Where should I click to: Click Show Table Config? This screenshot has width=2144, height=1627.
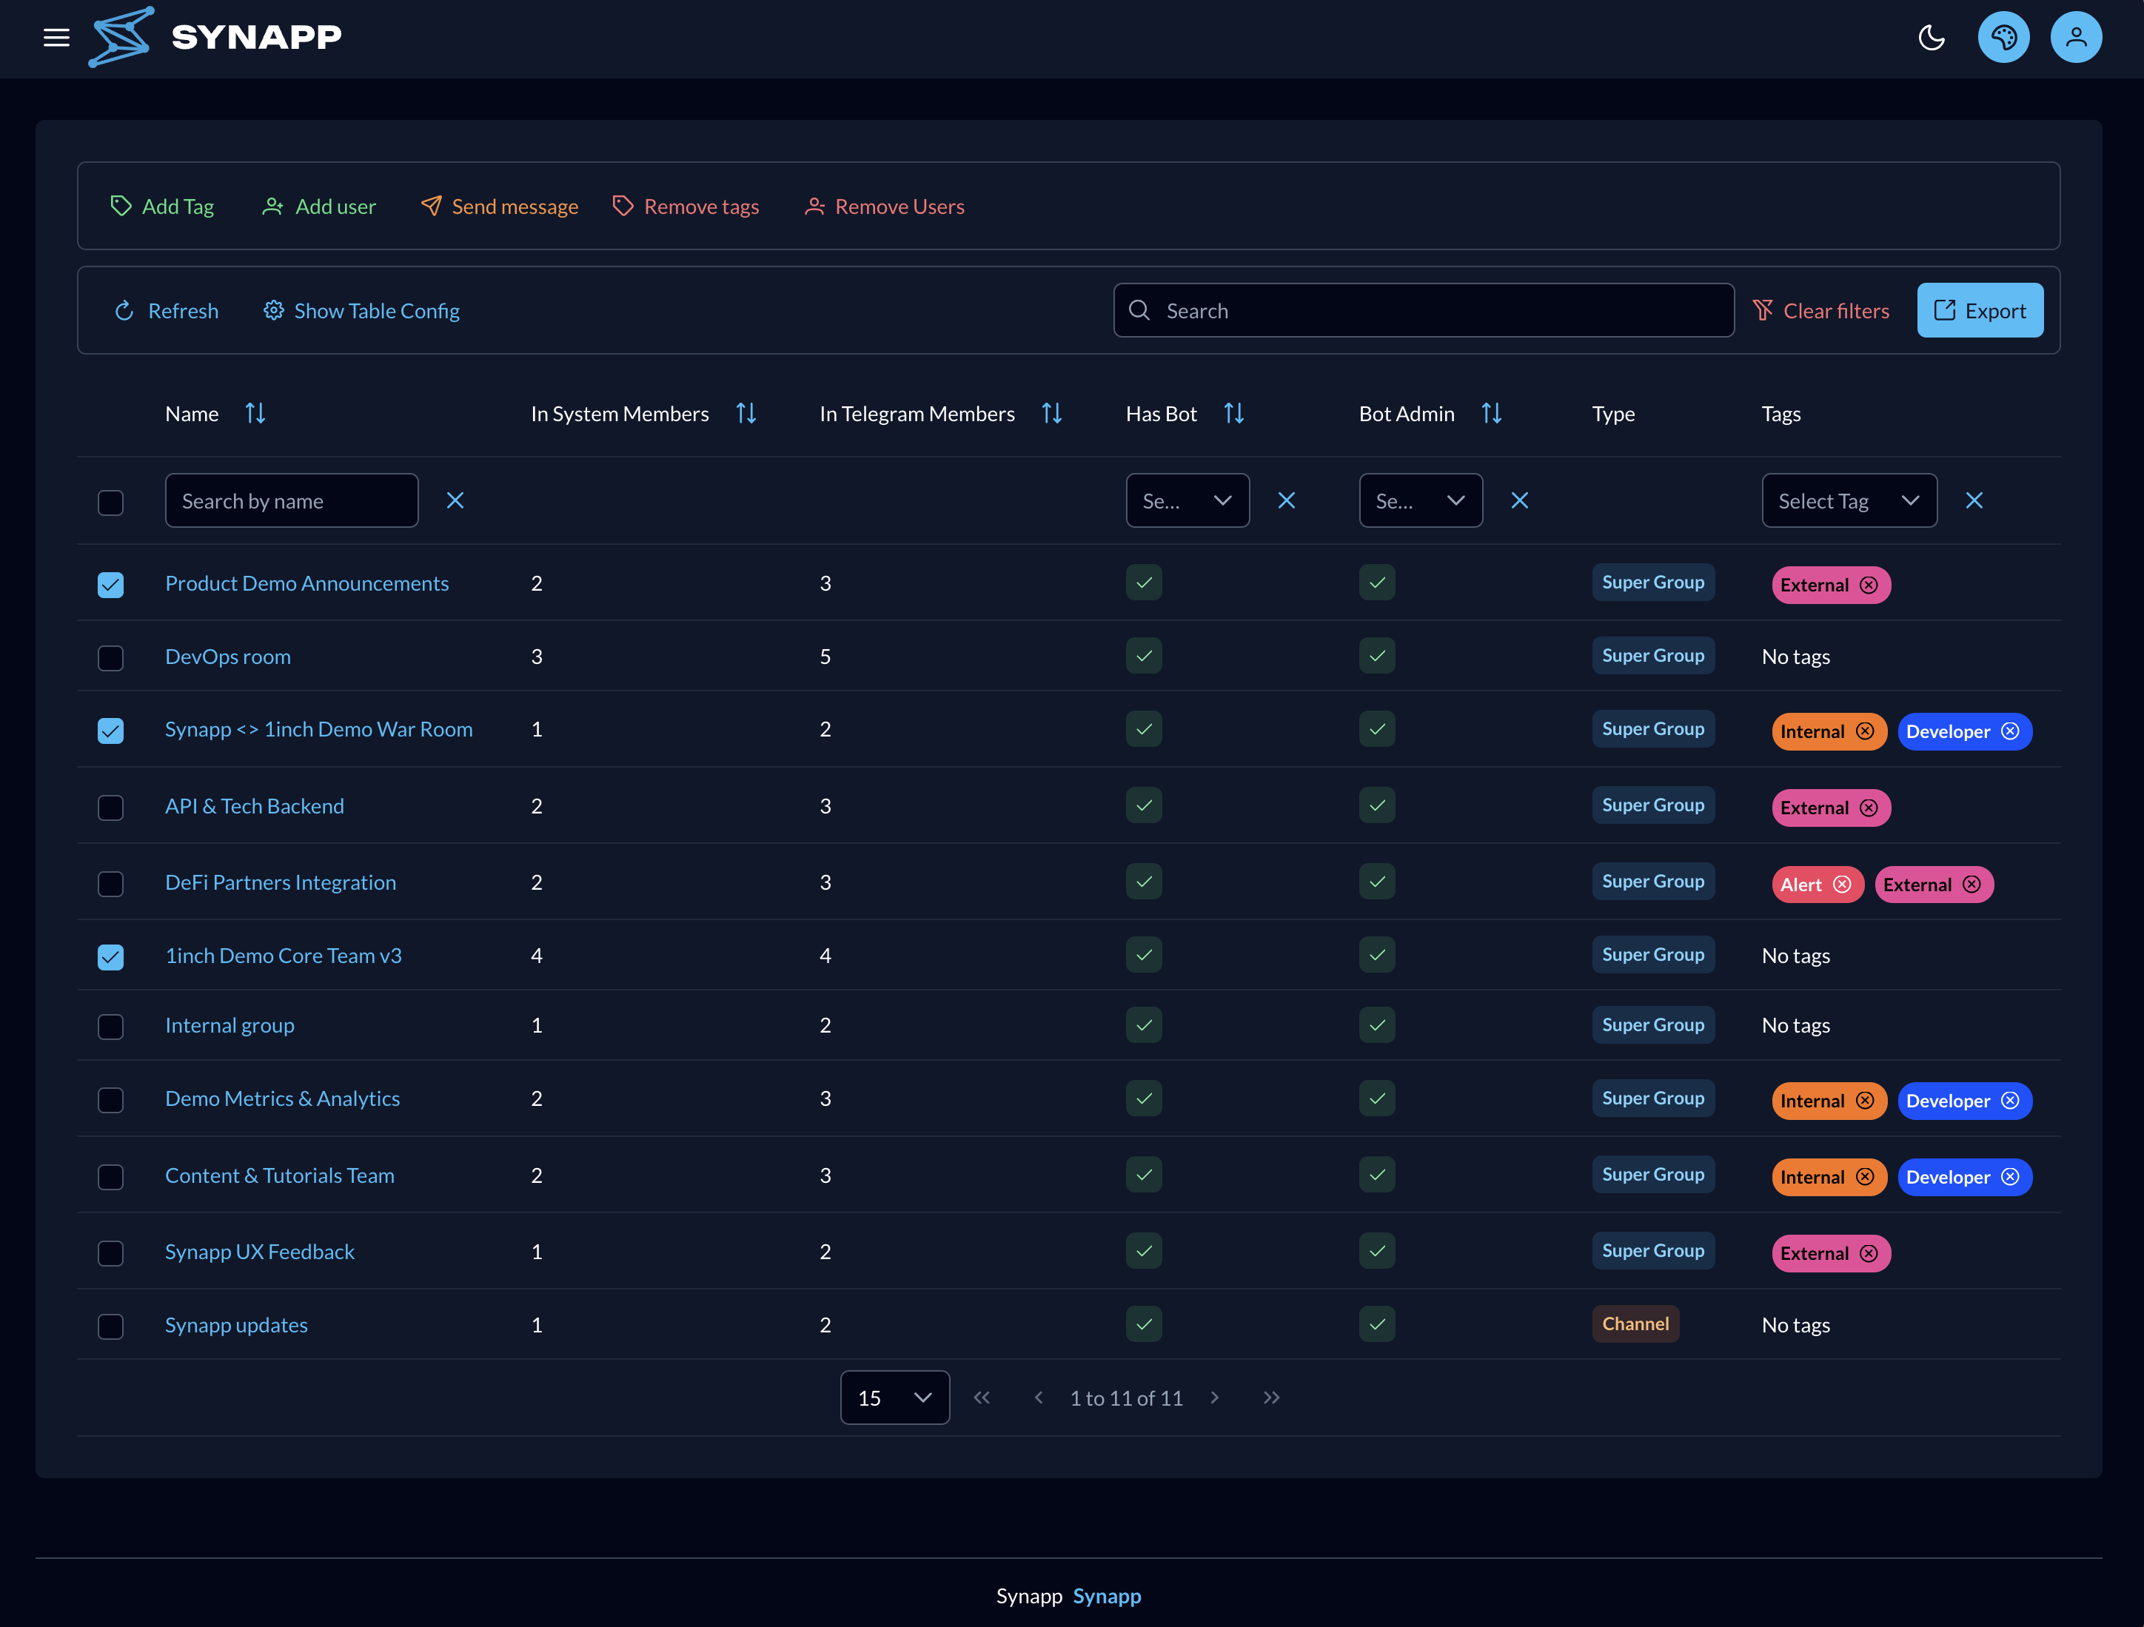pos(361,310)
